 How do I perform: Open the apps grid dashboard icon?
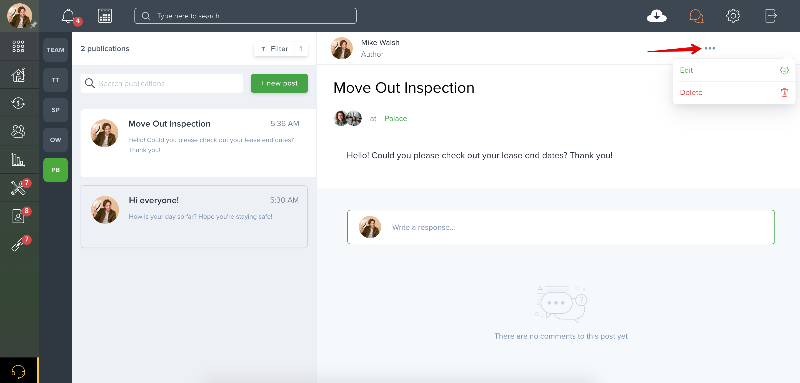click(x=18, y=46)
